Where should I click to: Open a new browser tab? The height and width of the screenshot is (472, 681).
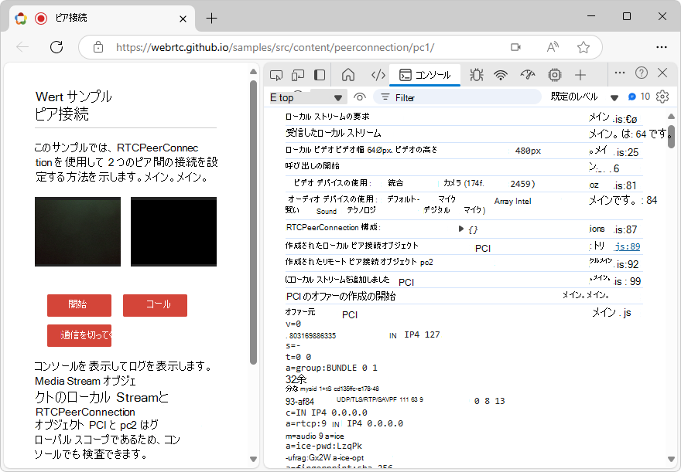211,19
